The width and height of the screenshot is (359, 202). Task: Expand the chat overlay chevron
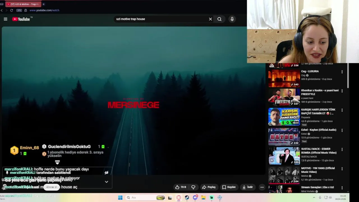click(x=106, y=182)
